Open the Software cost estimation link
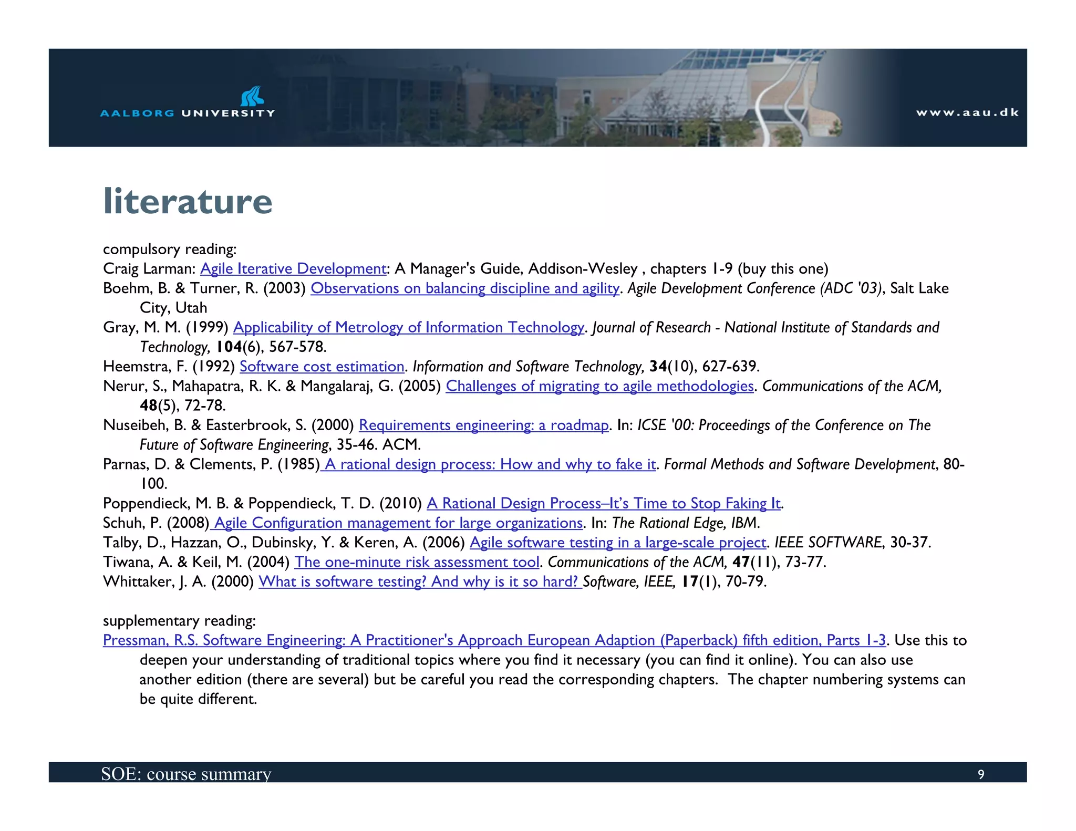The width and height of the screenshot is (1076, 831). click(x=322, y=367)
